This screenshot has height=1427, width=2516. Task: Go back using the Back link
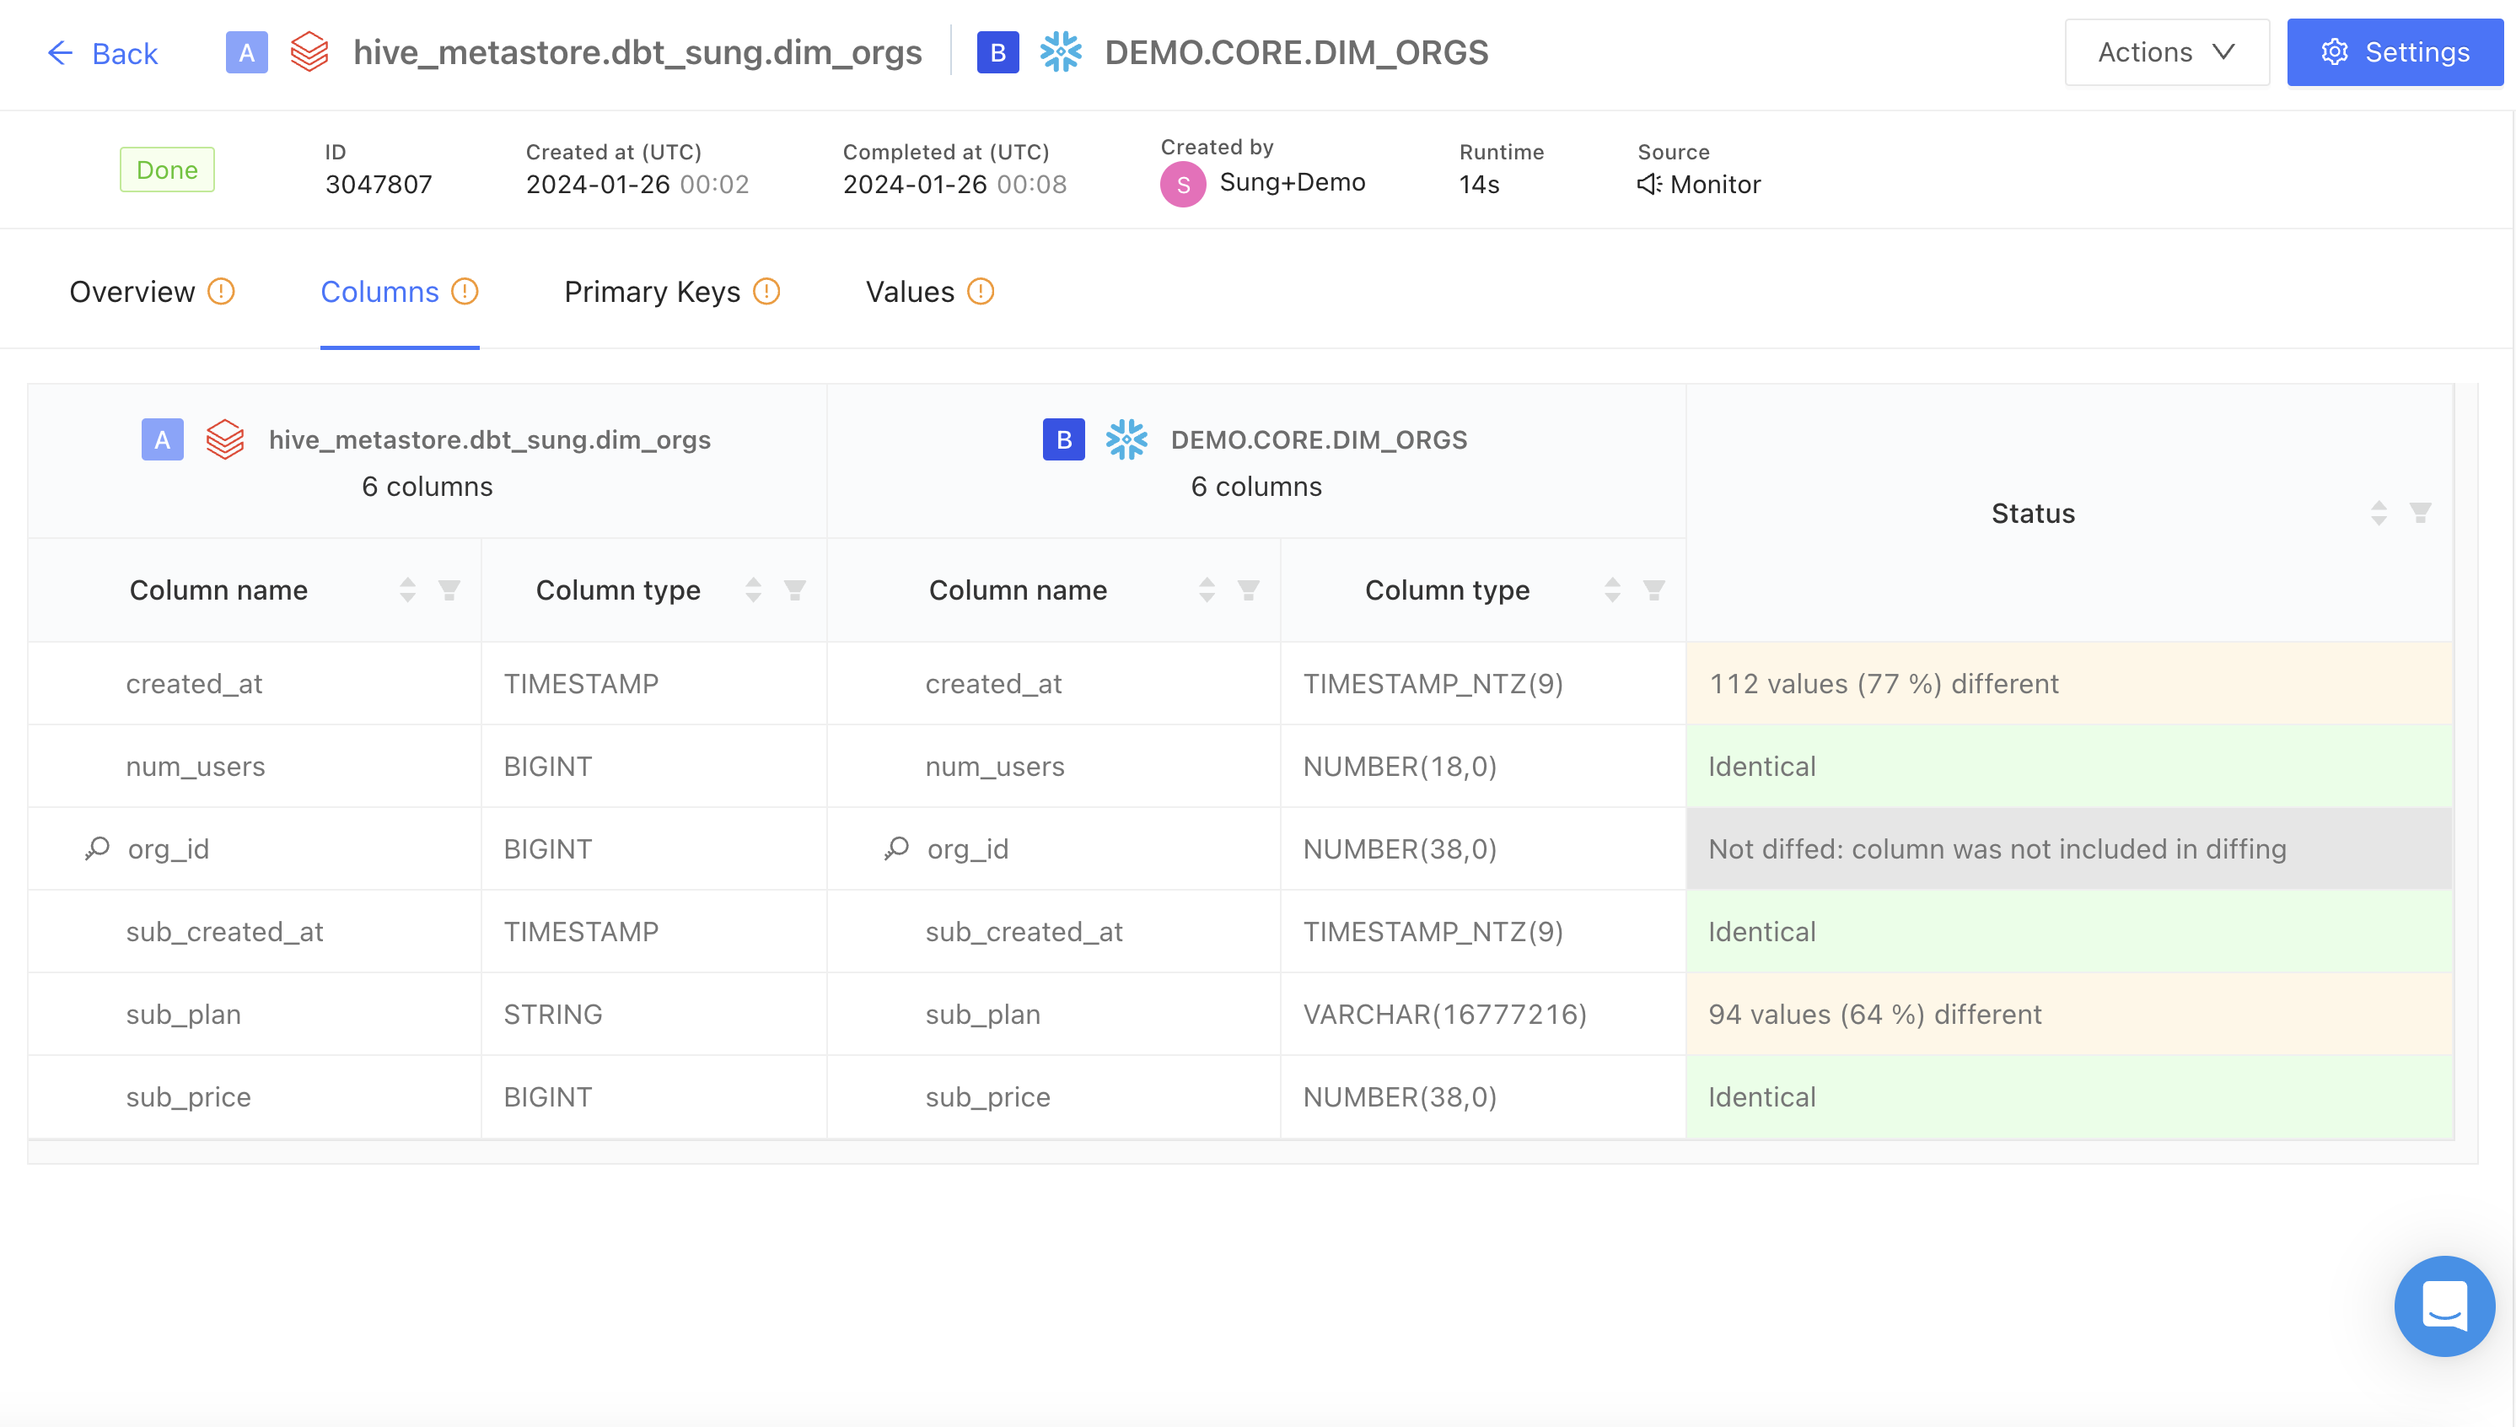[102, 53]
